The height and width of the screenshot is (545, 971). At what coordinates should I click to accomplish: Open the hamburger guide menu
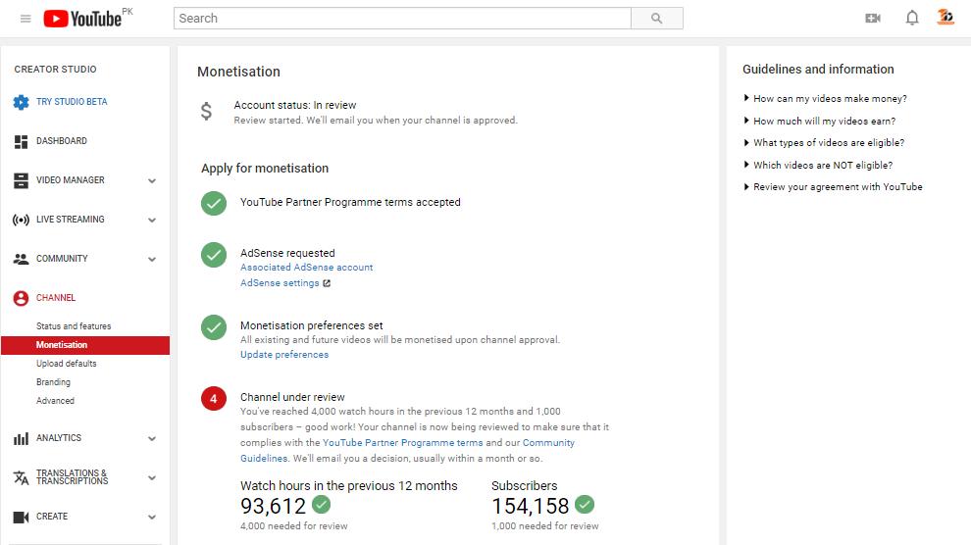(x=26, y=19)
